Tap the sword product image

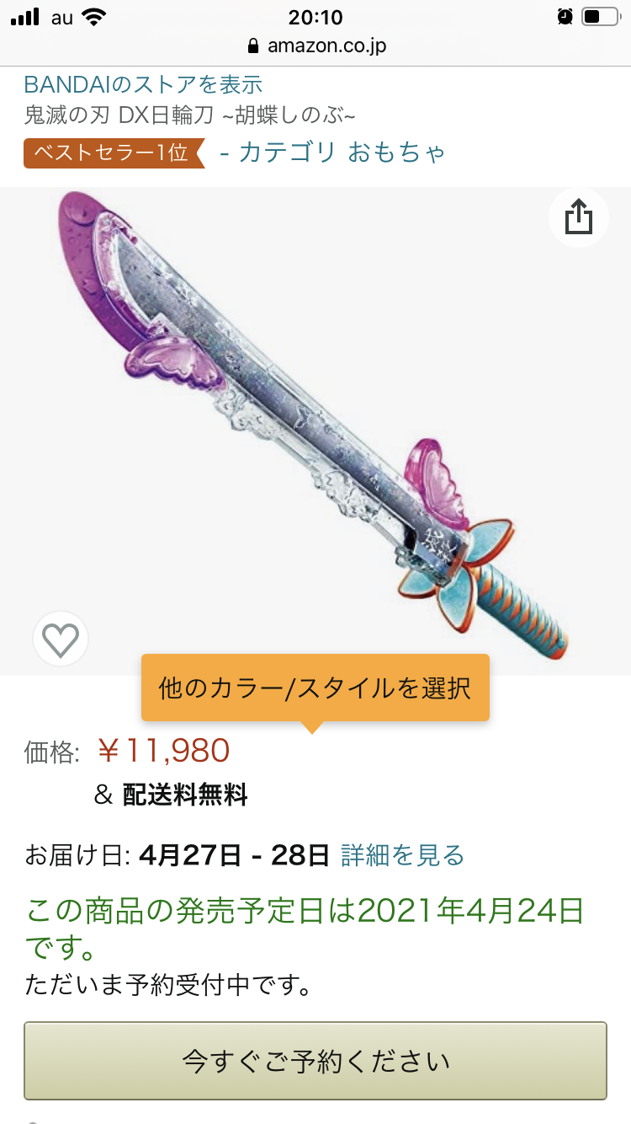pos(313,426)
